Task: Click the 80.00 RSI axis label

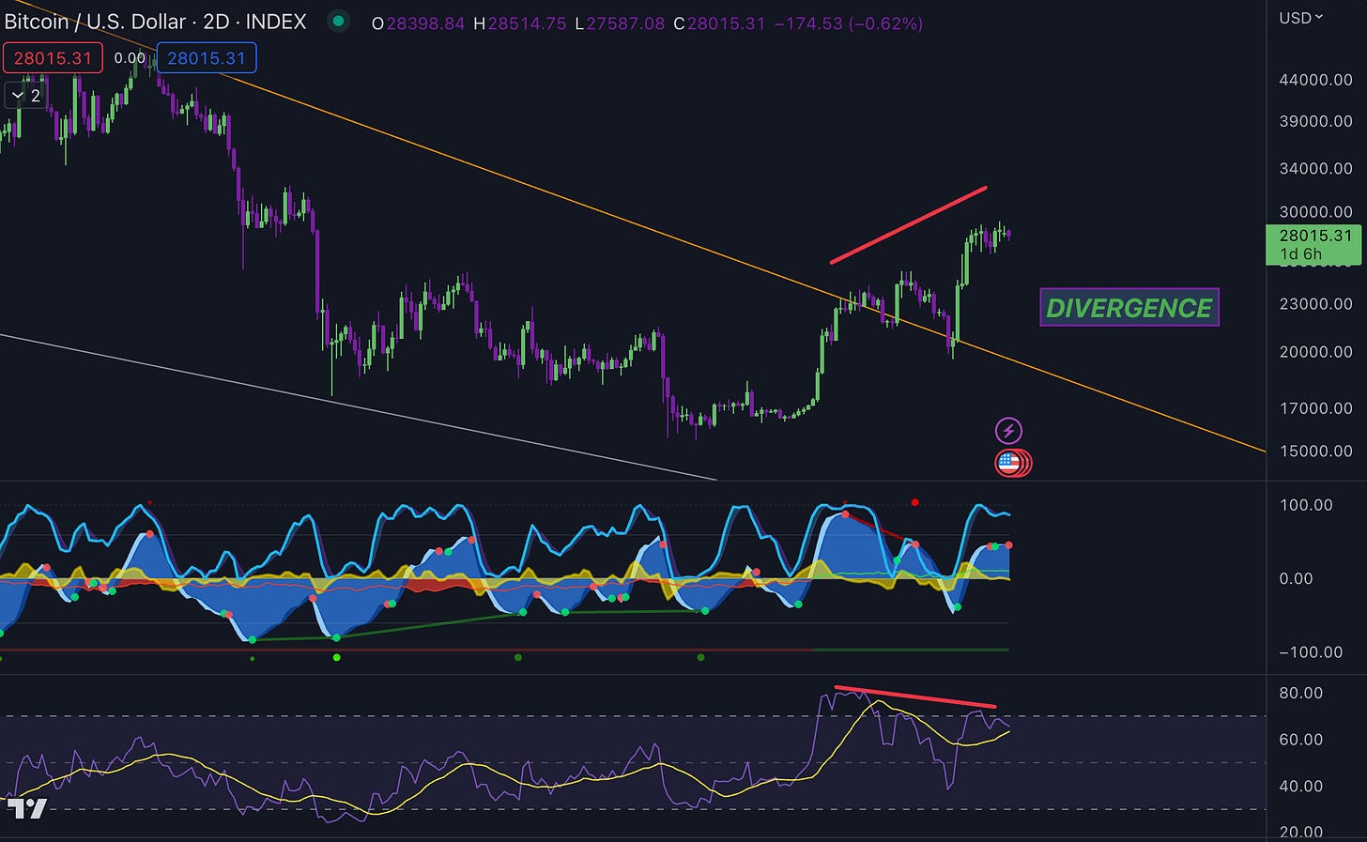Action: pyautogui.click(x=1300, y=694)
